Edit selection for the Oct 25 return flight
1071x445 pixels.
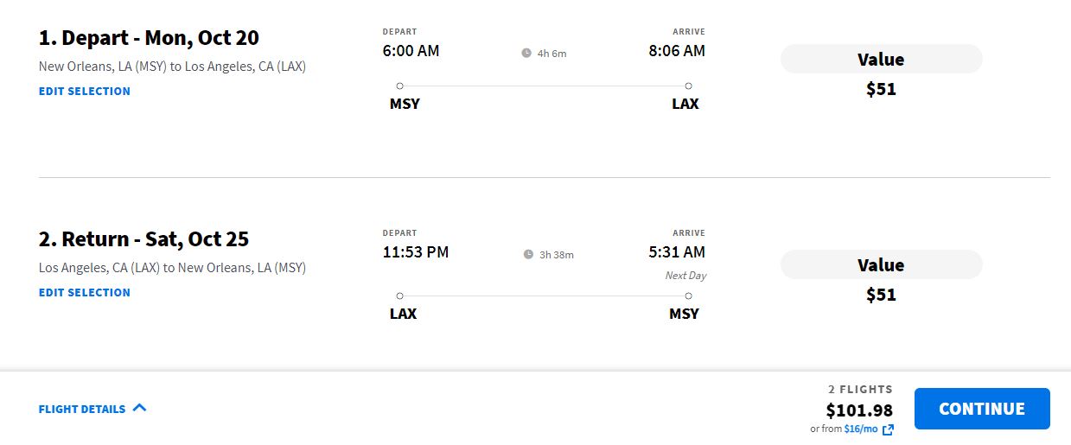point(85,292)
